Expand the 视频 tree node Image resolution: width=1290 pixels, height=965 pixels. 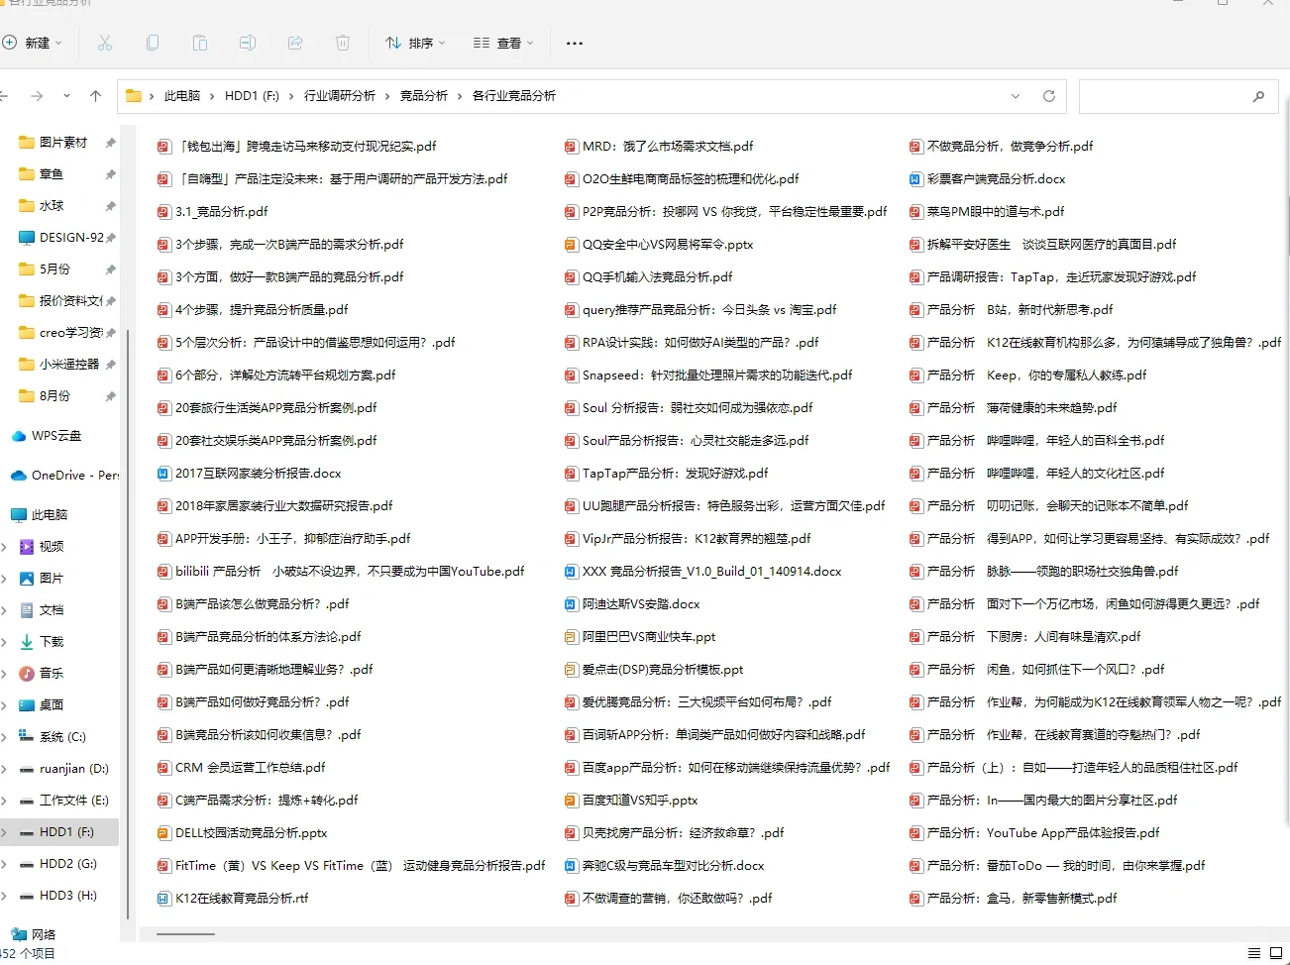click(x=4, y=547)
